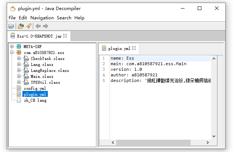Image resolution: width=244 pixels, height=152 pixels.
Task: Select LangReplace.class in the tree
Action: click(50, 70)
